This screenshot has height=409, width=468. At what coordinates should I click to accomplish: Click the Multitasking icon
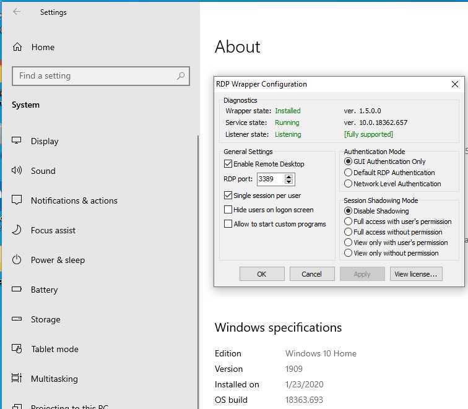point(17,378)
